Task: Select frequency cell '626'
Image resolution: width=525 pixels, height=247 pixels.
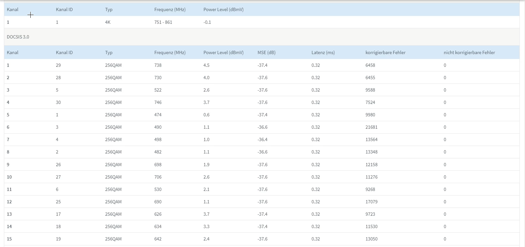Action: 158,214
